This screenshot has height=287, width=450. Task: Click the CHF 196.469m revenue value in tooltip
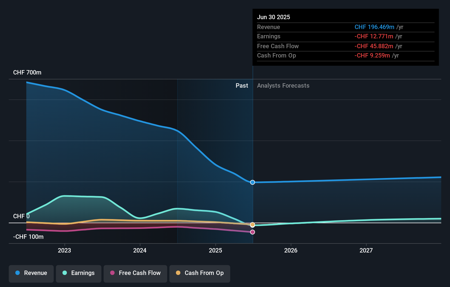point(374,27)
